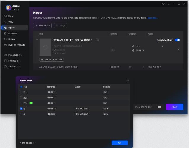
Task: Click the Start button
Action: (175, 107)
